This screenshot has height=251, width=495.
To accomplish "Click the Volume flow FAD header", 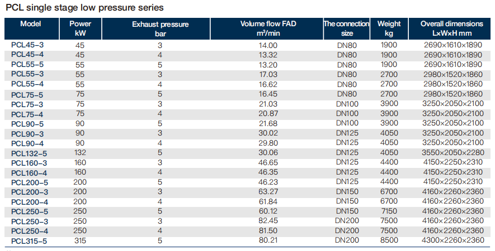I will (x=267, y=28).
